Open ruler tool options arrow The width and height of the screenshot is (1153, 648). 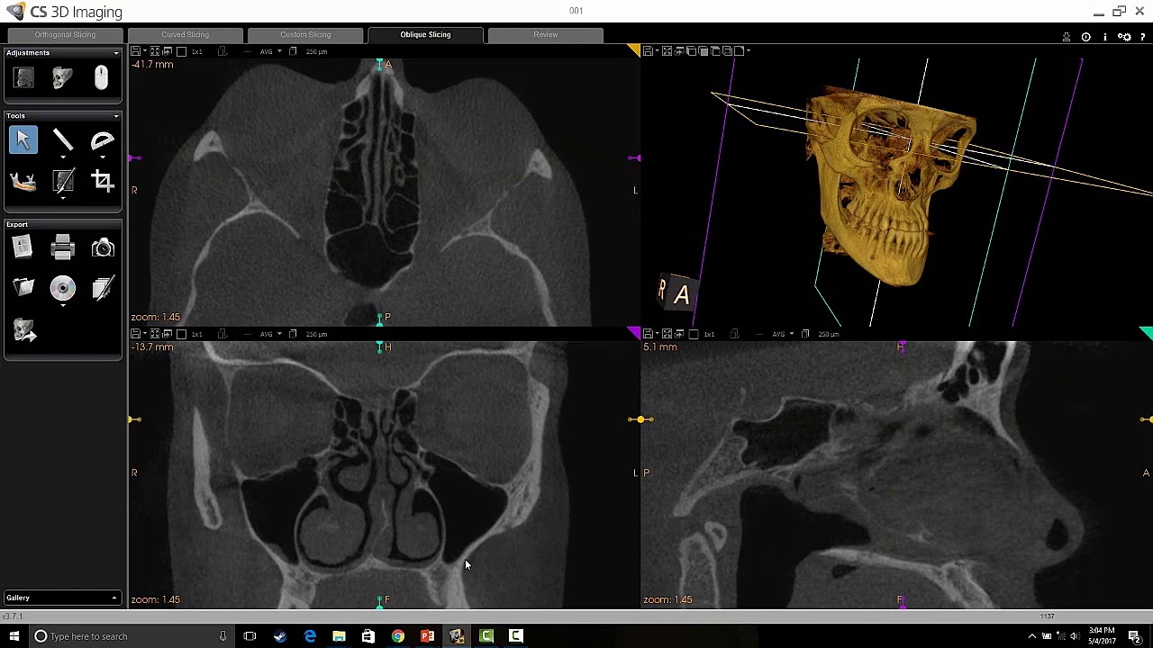point(62,157)
